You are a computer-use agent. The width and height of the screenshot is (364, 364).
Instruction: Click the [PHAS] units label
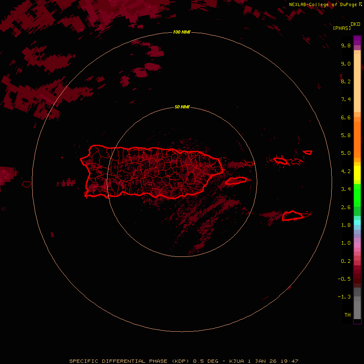pos(342,28)
